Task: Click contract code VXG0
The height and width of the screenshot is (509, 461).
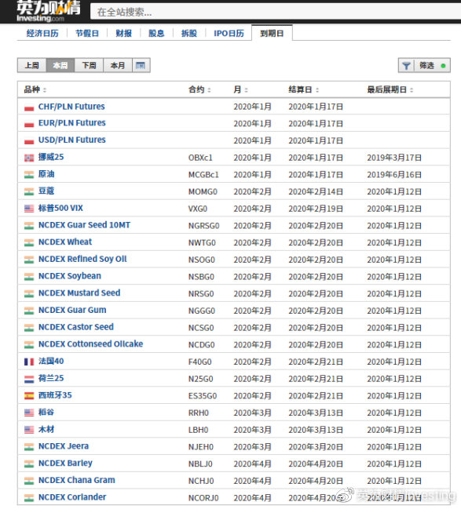Action: click(198, 209)
